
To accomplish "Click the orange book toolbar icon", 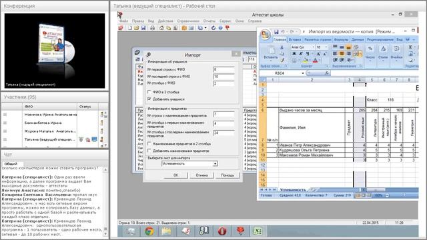I will click(184, 28).
